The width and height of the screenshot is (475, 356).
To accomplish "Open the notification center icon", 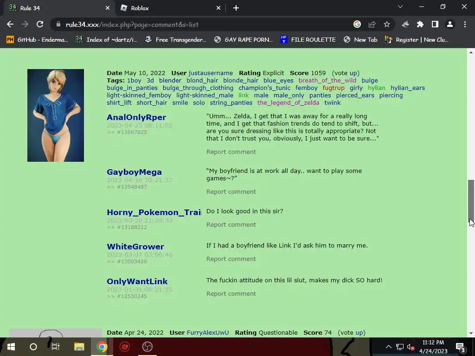I will coord(460,347).
